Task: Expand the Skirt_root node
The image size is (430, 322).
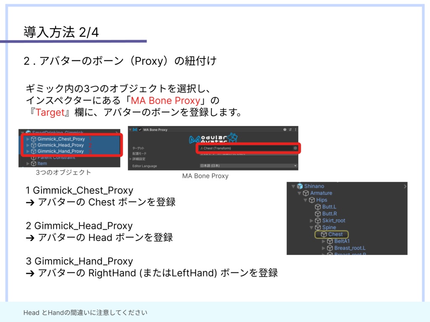Action: click(x=311, y=221)
